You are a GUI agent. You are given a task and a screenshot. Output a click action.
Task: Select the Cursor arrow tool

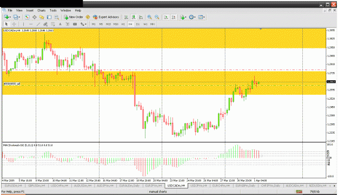pos(6,24)
